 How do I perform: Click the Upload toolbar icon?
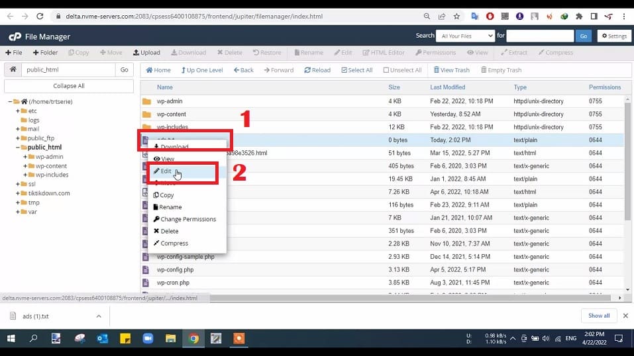[146, 52]
